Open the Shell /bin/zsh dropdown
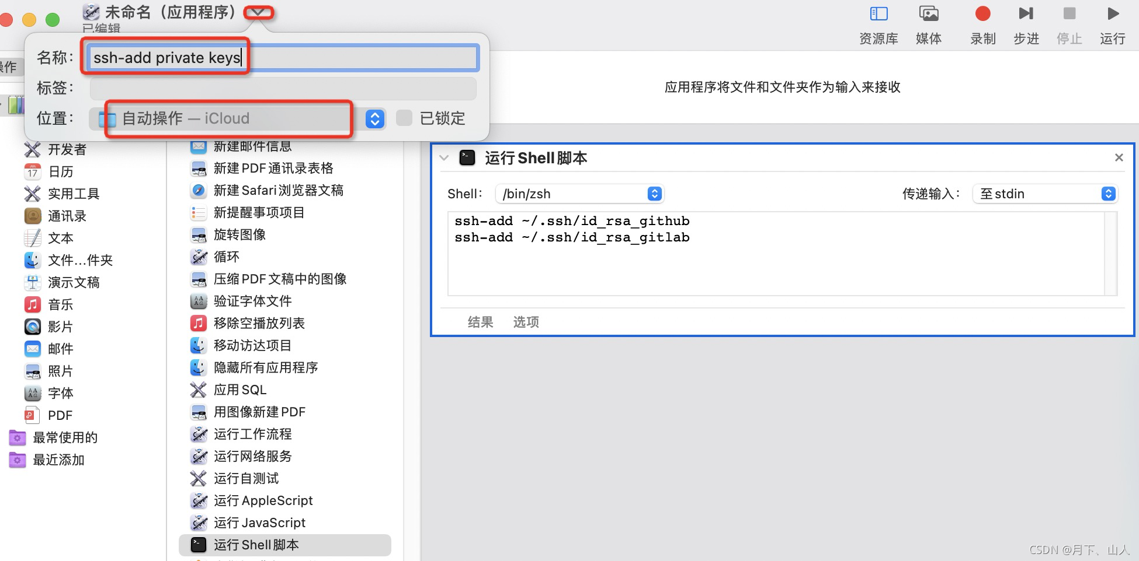The height and width of the screenshot is (561, 1139). click(x=579, y=194)
